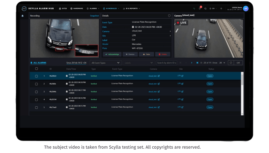Viewport: 269px width, 153px height.
Task: Sort by Date/Time column header
Action: [71, 69]
